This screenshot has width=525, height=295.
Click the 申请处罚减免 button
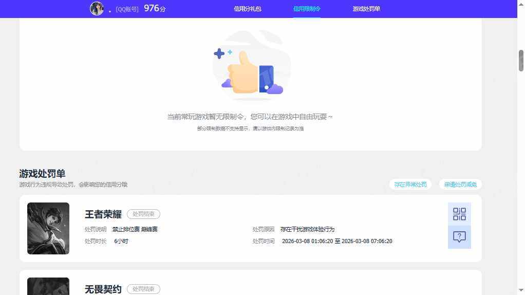460,185
